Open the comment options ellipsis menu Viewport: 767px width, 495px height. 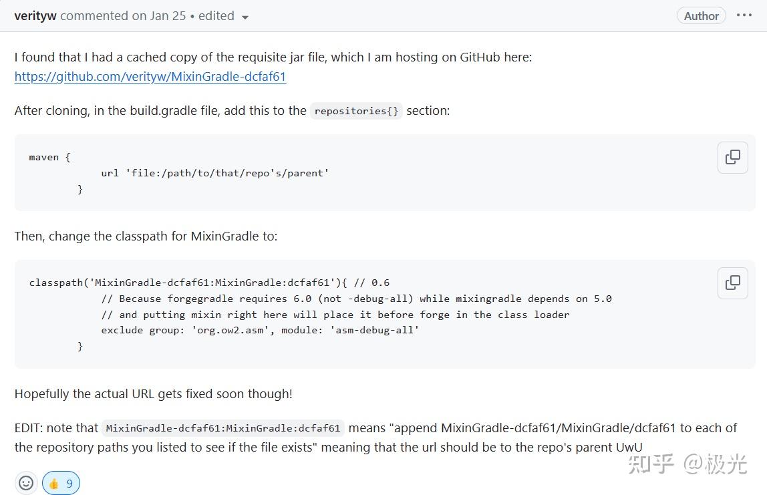744,15
